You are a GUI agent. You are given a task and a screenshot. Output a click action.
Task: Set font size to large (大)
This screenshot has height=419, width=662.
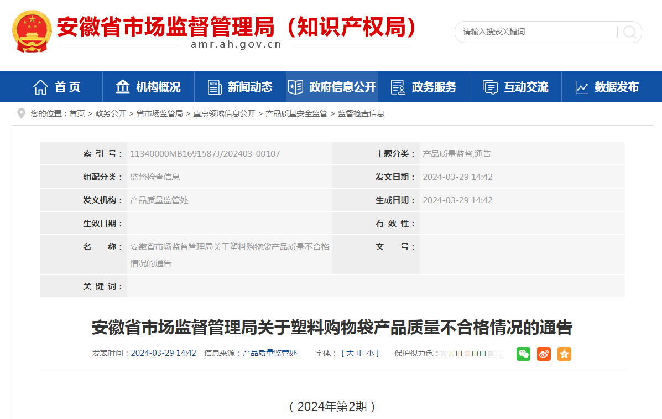click(350, 354)
